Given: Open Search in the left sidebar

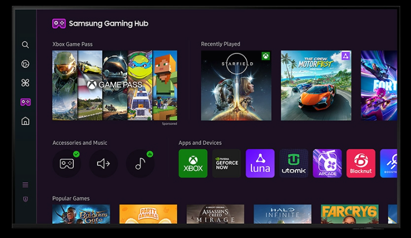Looking at the screenshot, I should [x=25, y=45].
